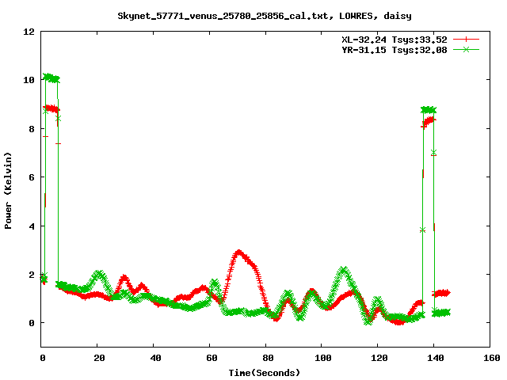Image resolution: width=507 pixels, height=380 pixels.
Task: Click the Power (Kelvin) axis label
Action: pos(8,191)
